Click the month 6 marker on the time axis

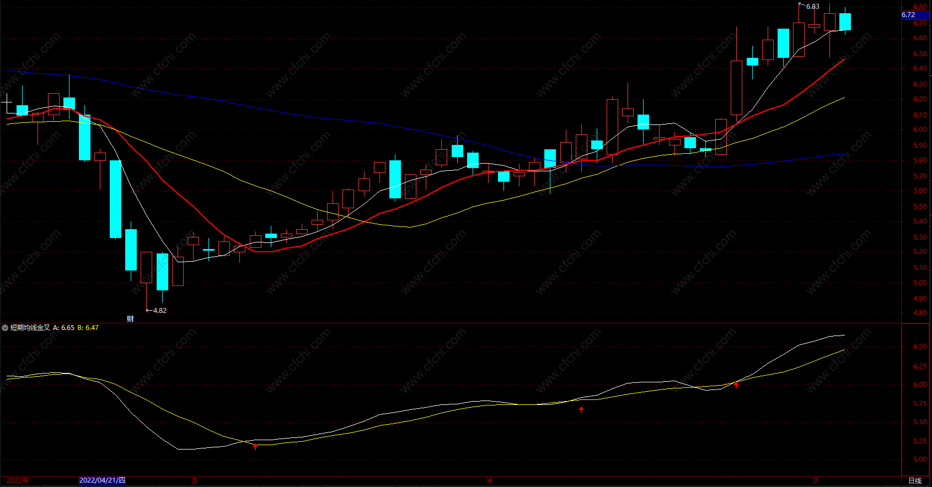point(490,481)
